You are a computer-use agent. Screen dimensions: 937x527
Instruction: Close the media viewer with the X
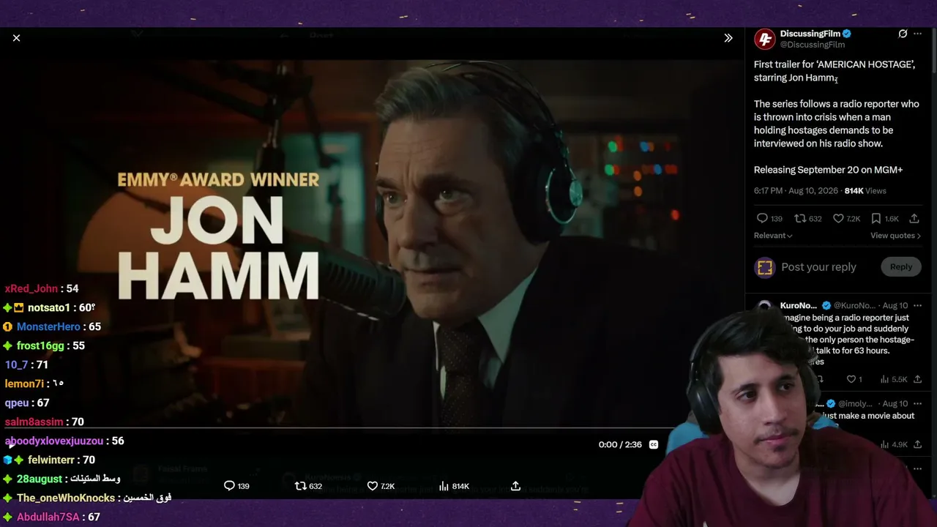tap(16, 38)
